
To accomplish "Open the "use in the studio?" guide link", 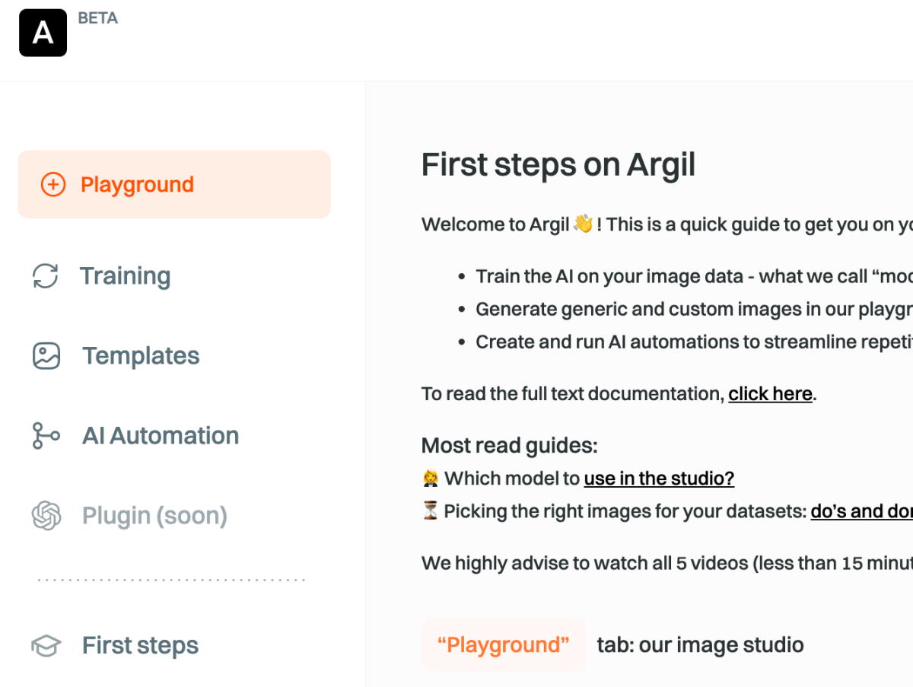I will [x=659, y=478].
